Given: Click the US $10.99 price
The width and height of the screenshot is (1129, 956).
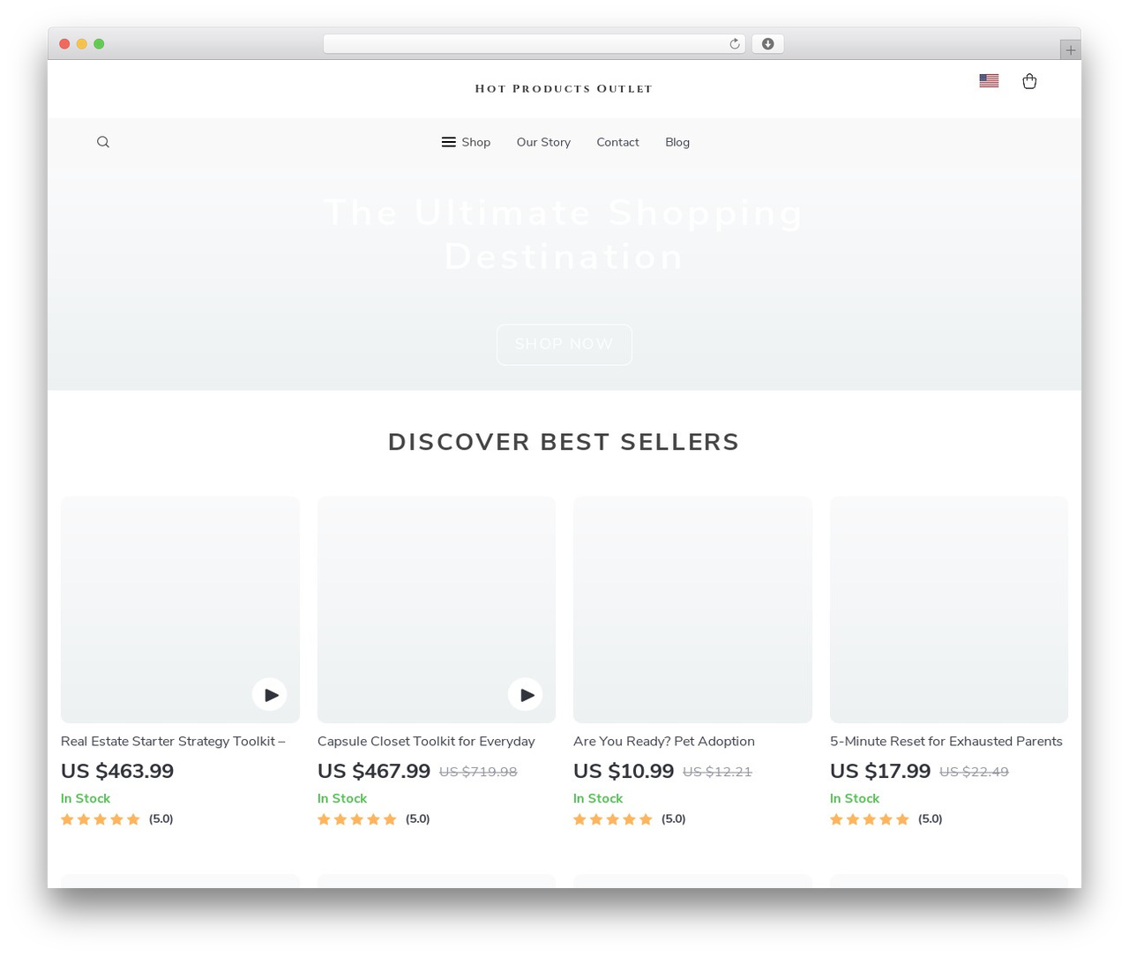Looking at the screenshot, I should pos(624,772).
